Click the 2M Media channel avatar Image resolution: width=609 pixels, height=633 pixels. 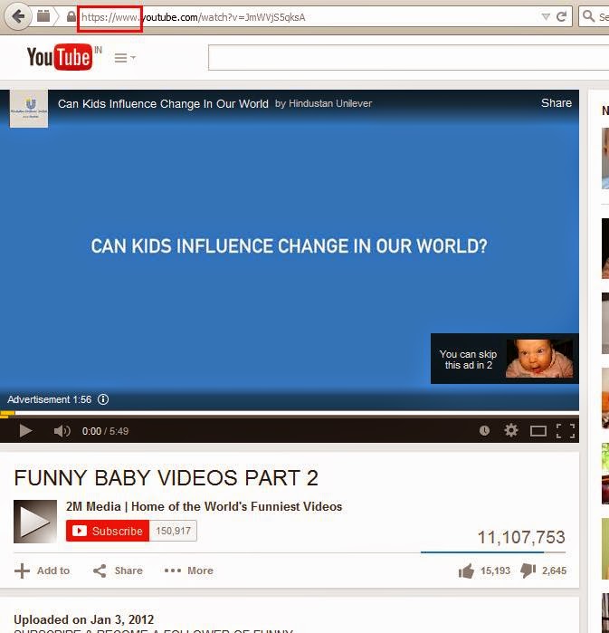pos(35,522)
